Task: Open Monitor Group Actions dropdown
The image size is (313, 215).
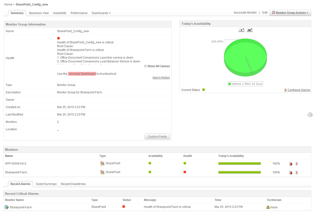Action: pos(290,13)
